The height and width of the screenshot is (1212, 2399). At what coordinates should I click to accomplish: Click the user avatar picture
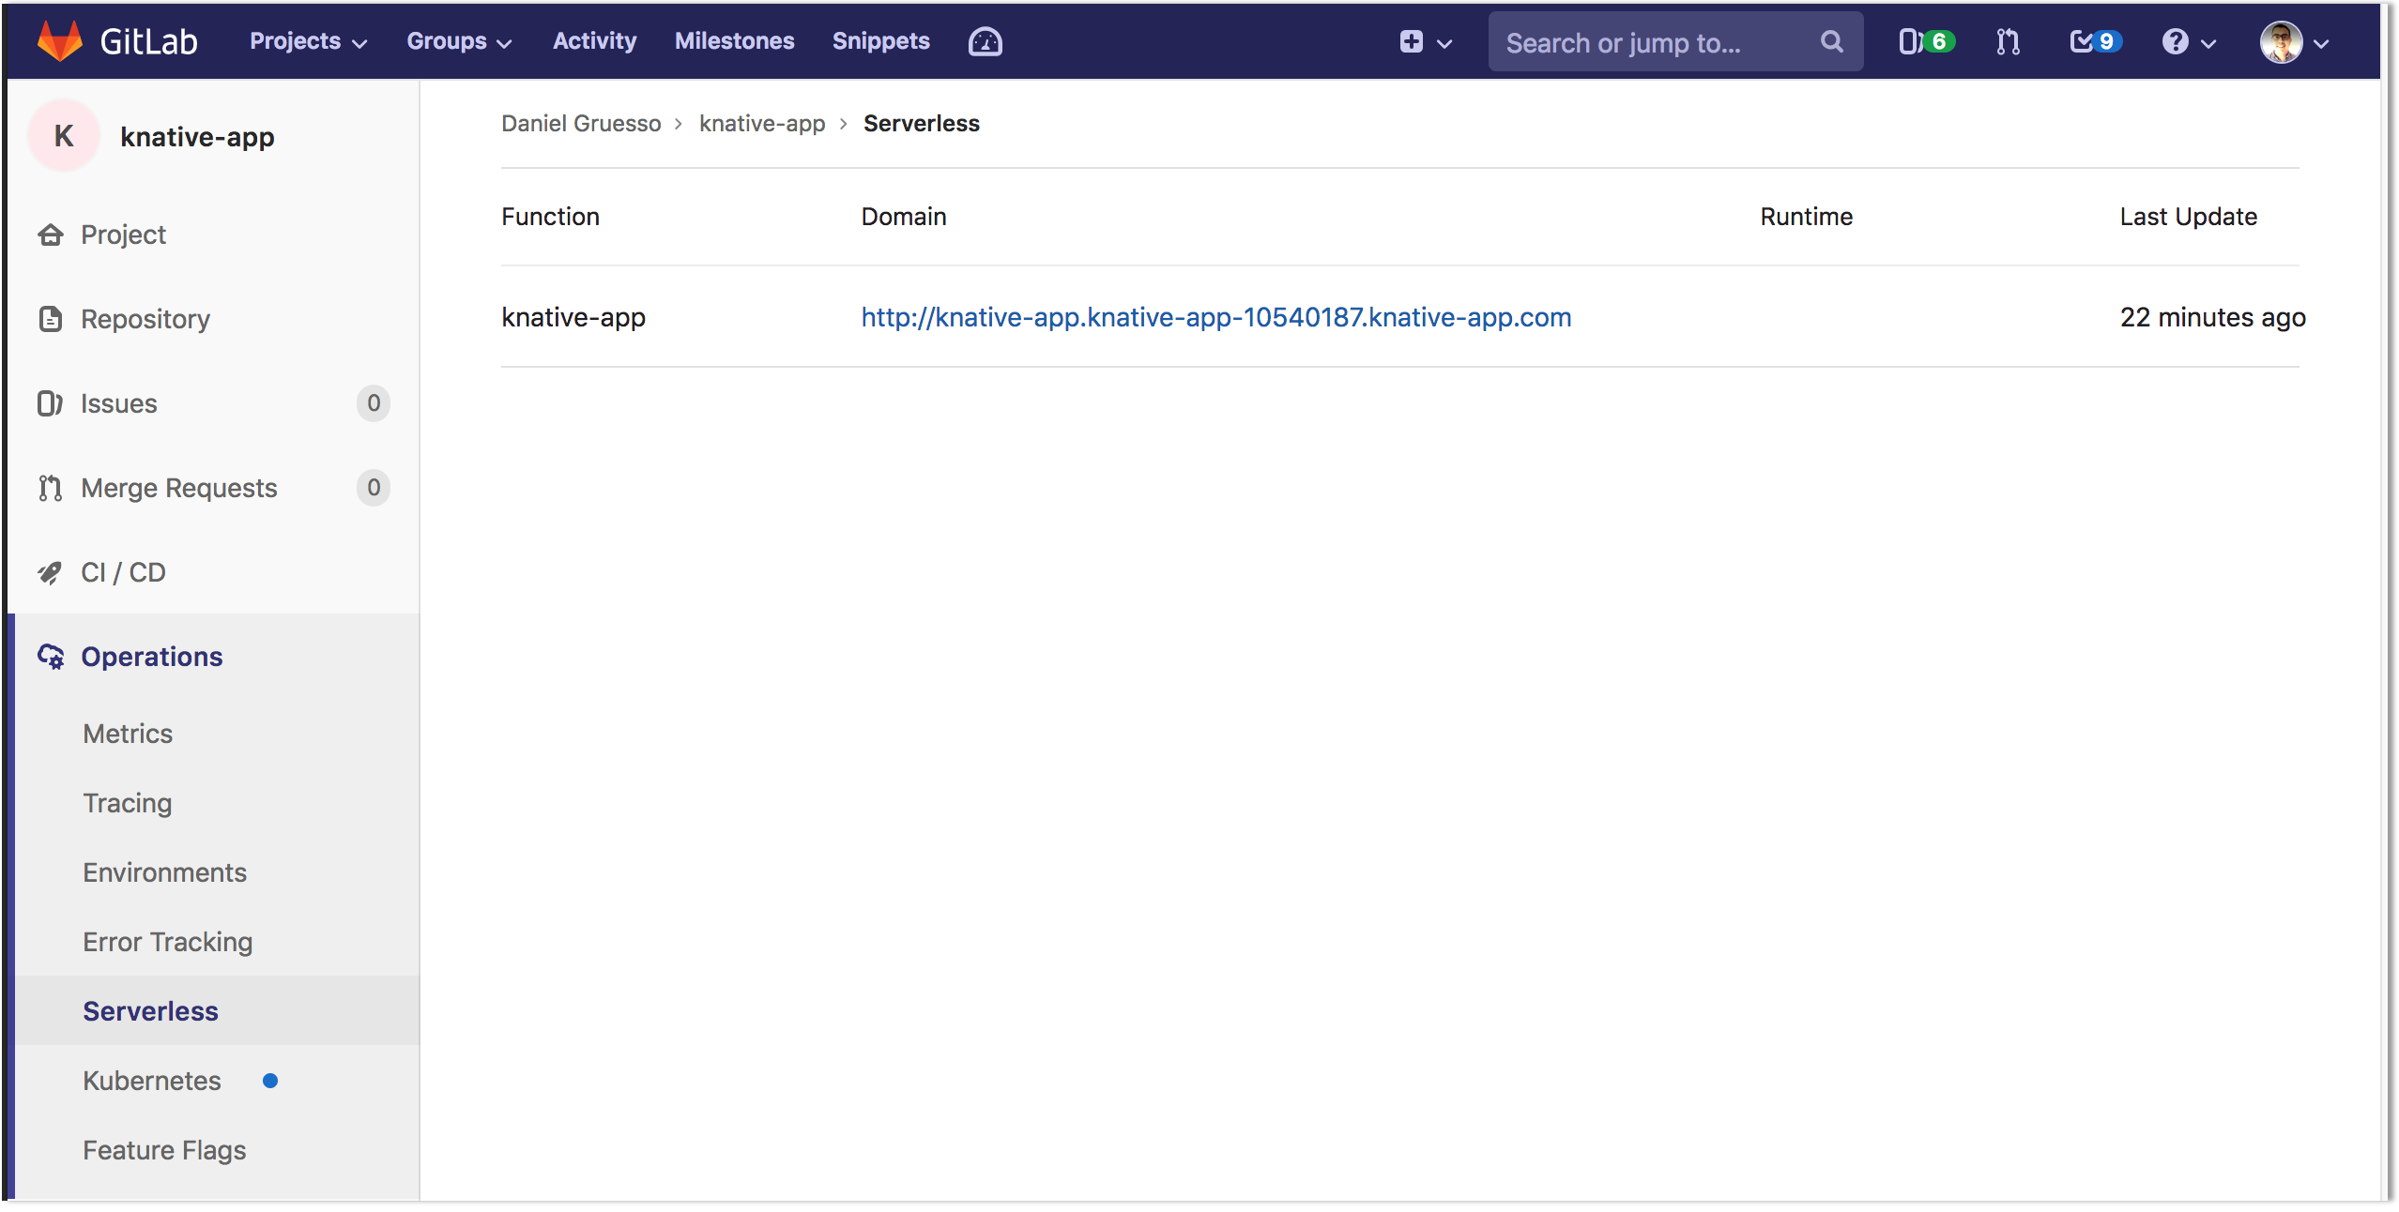point(2281,41)
